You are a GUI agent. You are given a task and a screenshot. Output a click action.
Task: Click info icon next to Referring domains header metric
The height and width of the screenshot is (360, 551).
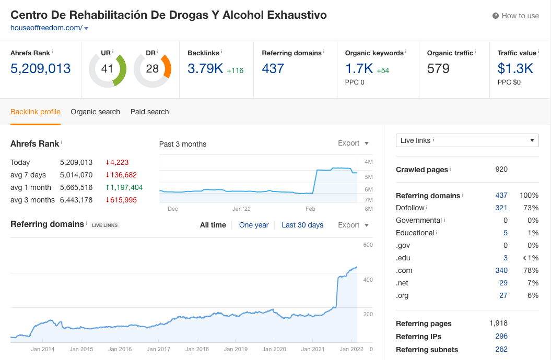pos(324,52)
